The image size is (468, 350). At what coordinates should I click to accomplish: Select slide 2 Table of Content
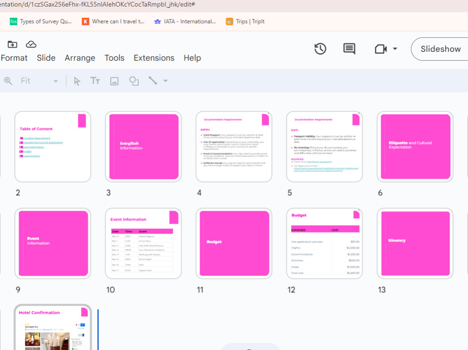[53, 146]
